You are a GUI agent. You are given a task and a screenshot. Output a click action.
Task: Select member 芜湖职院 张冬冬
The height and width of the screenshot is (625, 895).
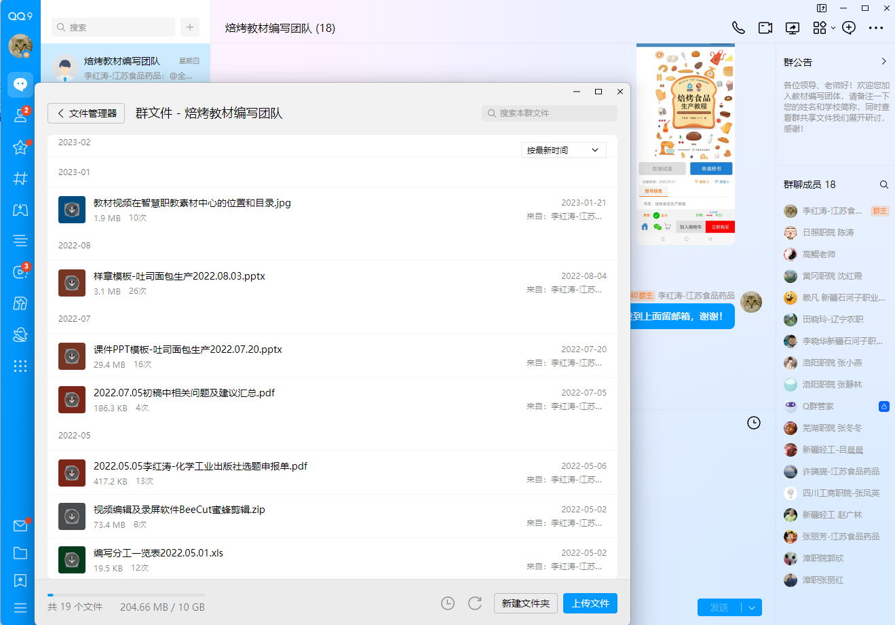click(x=836, y=428)
